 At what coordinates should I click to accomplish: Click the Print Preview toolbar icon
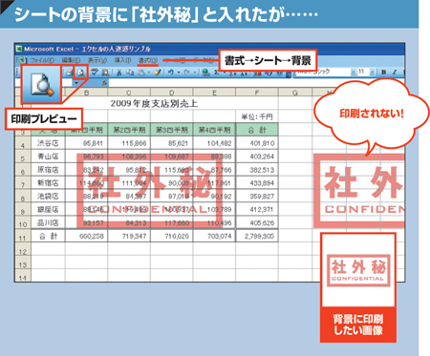coord(81,73)
